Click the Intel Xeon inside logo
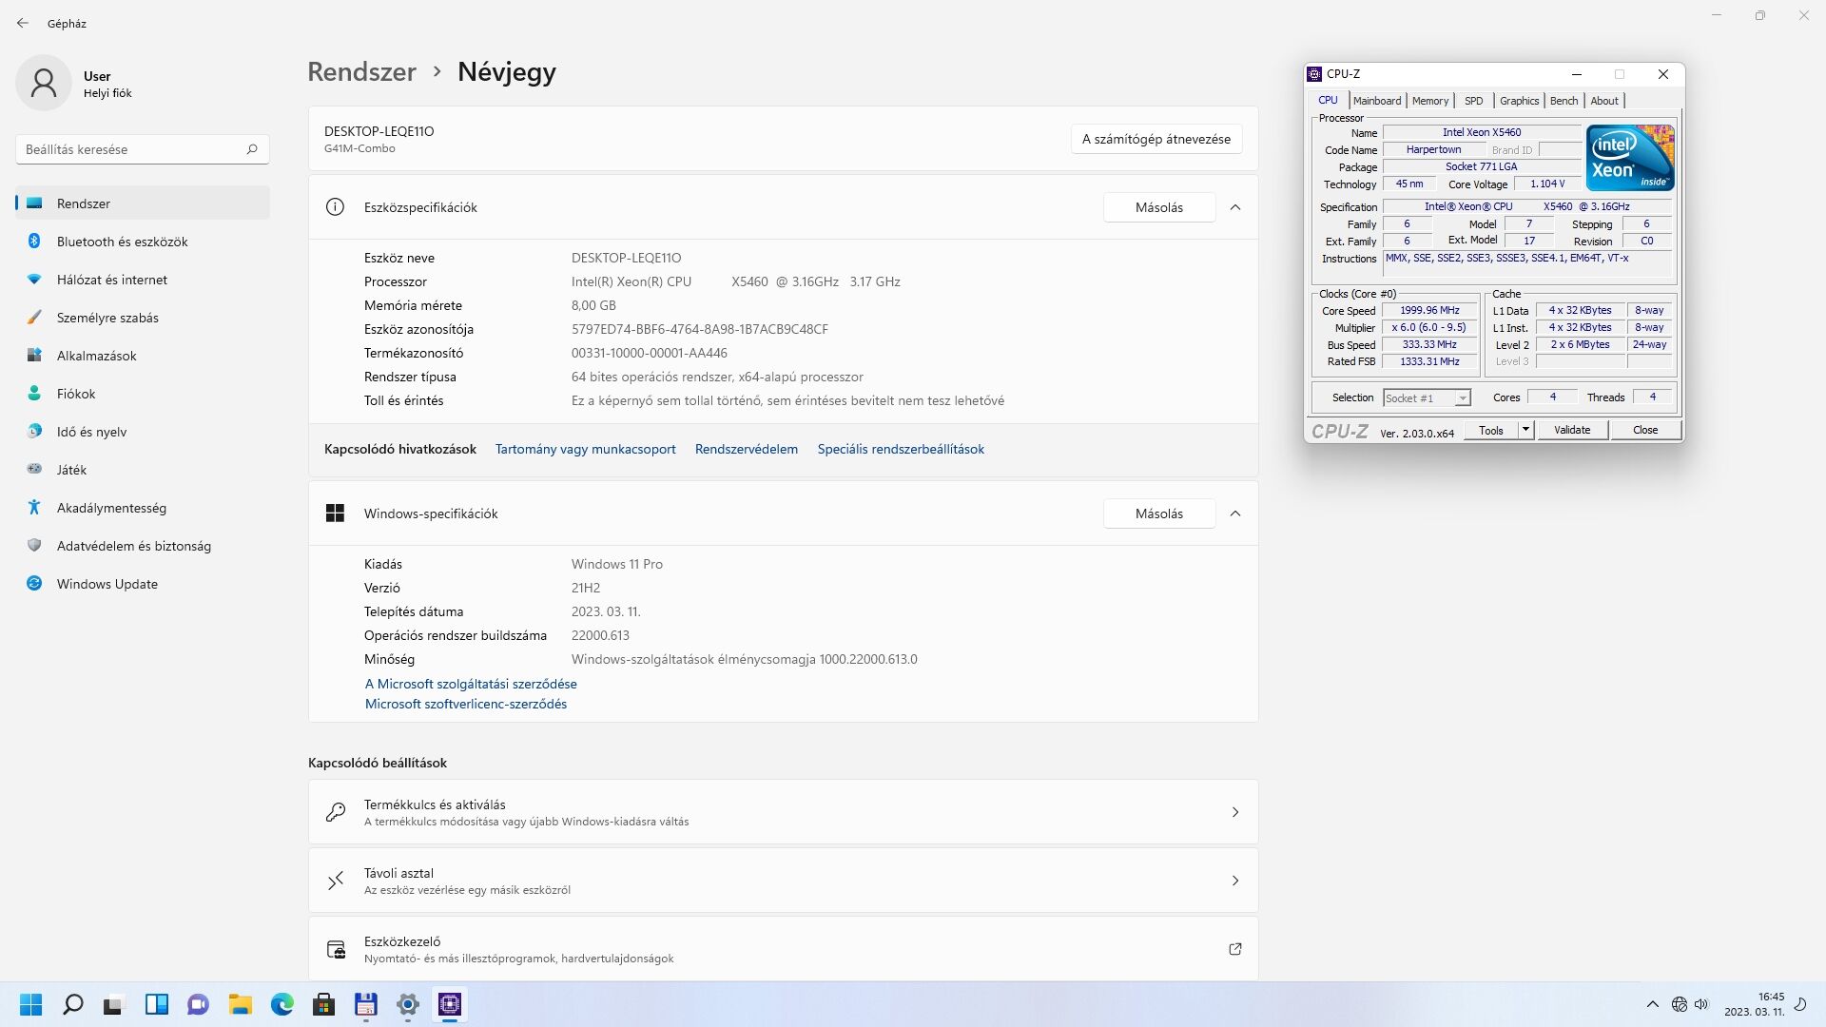The height and width of the screenshot is (1027, 1826). click(x=1630, y=158)
